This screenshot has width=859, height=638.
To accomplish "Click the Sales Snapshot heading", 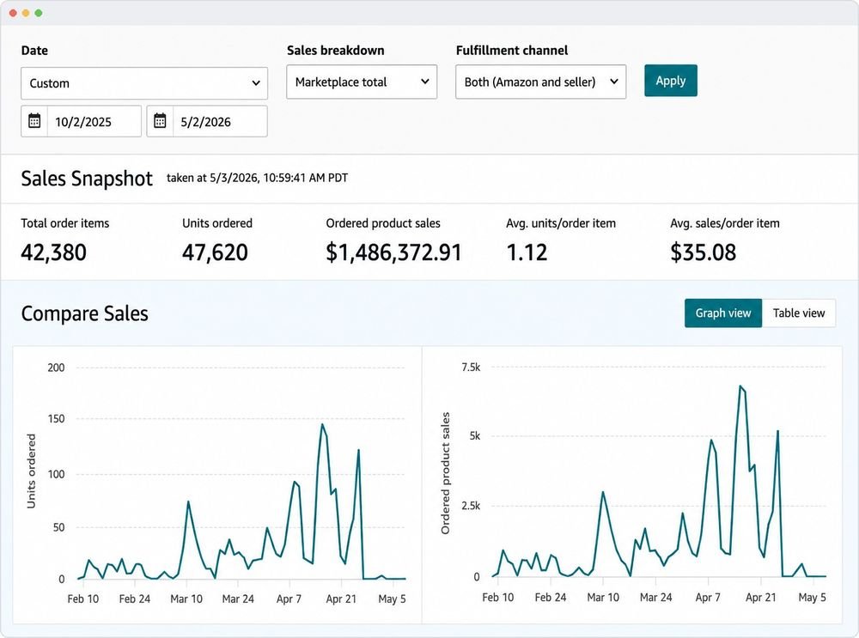I will point(87,179).
